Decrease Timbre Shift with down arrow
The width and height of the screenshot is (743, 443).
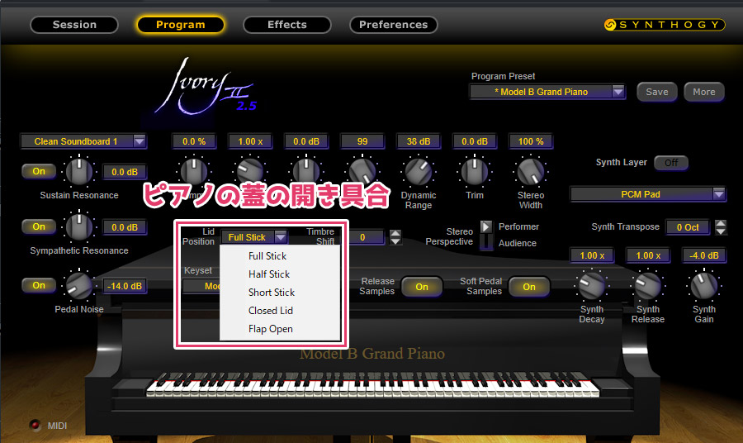point(395,241)
